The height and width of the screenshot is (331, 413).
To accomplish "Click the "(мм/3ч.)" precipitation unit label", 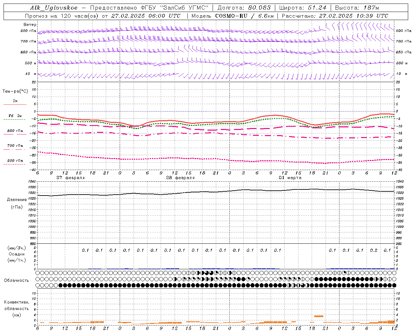I will [17, 248].
